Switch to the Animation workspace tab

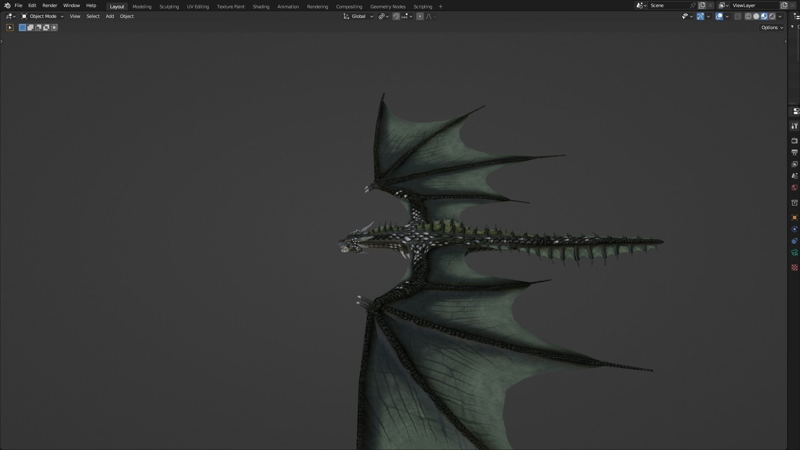[288, 7]
